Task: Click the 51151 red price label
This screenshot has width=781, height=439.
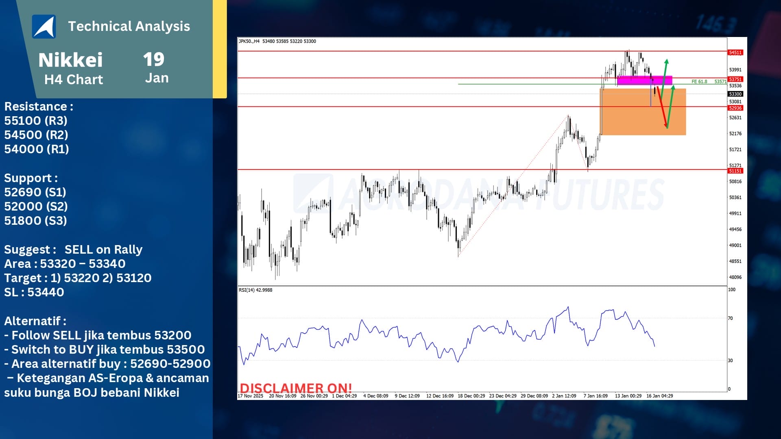Action: coord(735,171)
